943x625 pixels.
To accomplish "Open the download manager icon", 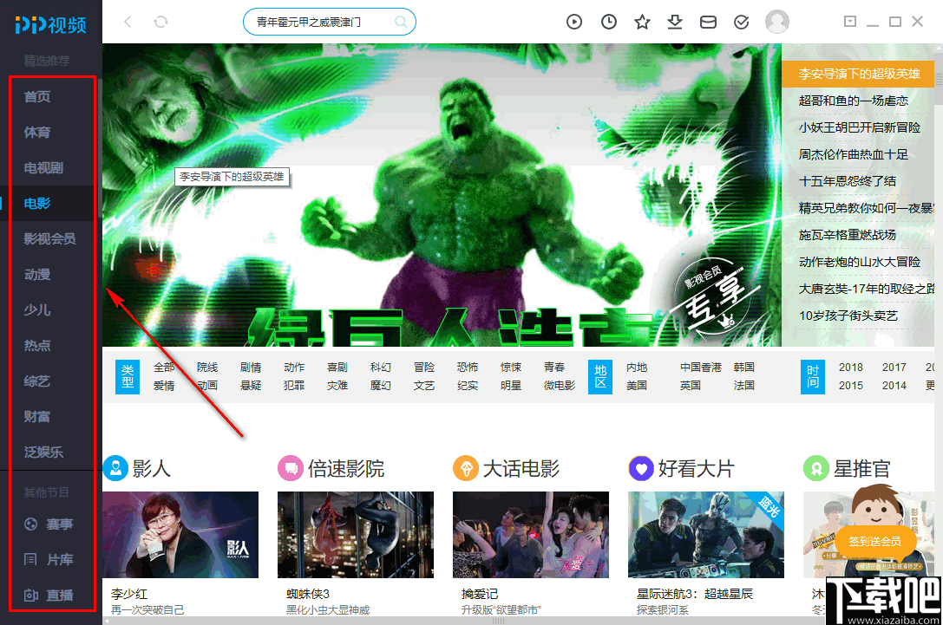I will pyautogui.click(x=675, y=22).
